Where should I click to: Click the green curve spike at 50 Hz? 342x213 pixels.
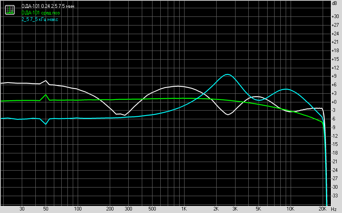click(x=46, y=95)
